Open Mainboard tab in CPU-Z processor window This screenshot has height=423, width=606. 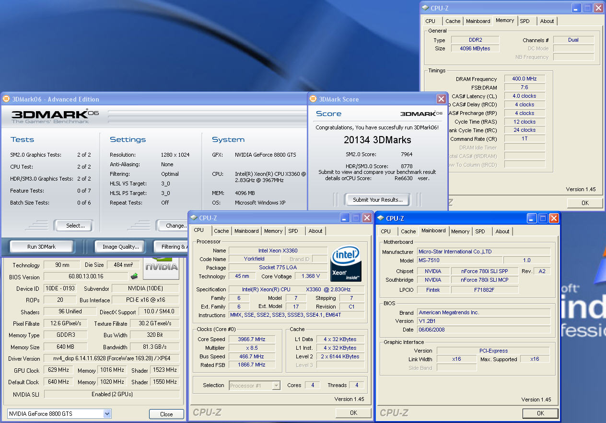246,231
